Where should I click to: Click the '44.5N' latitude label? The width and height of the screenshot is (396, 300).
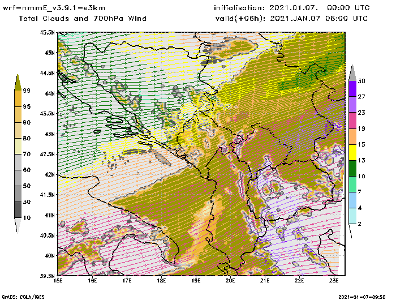(47, 73)
